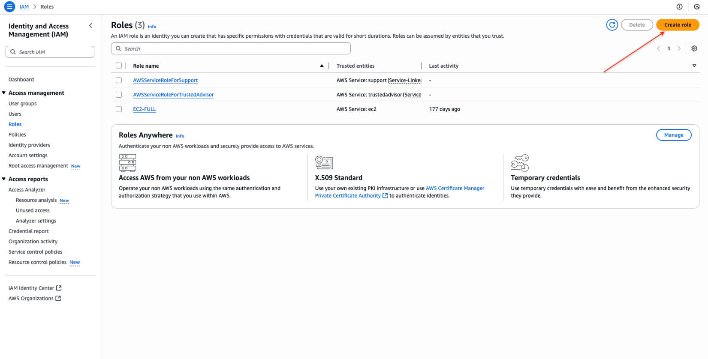This screenshot has width=708, height=359.
Task: Collapse the IAM side navigation panel
Action: pyautogui.click(x=90, y=26)
